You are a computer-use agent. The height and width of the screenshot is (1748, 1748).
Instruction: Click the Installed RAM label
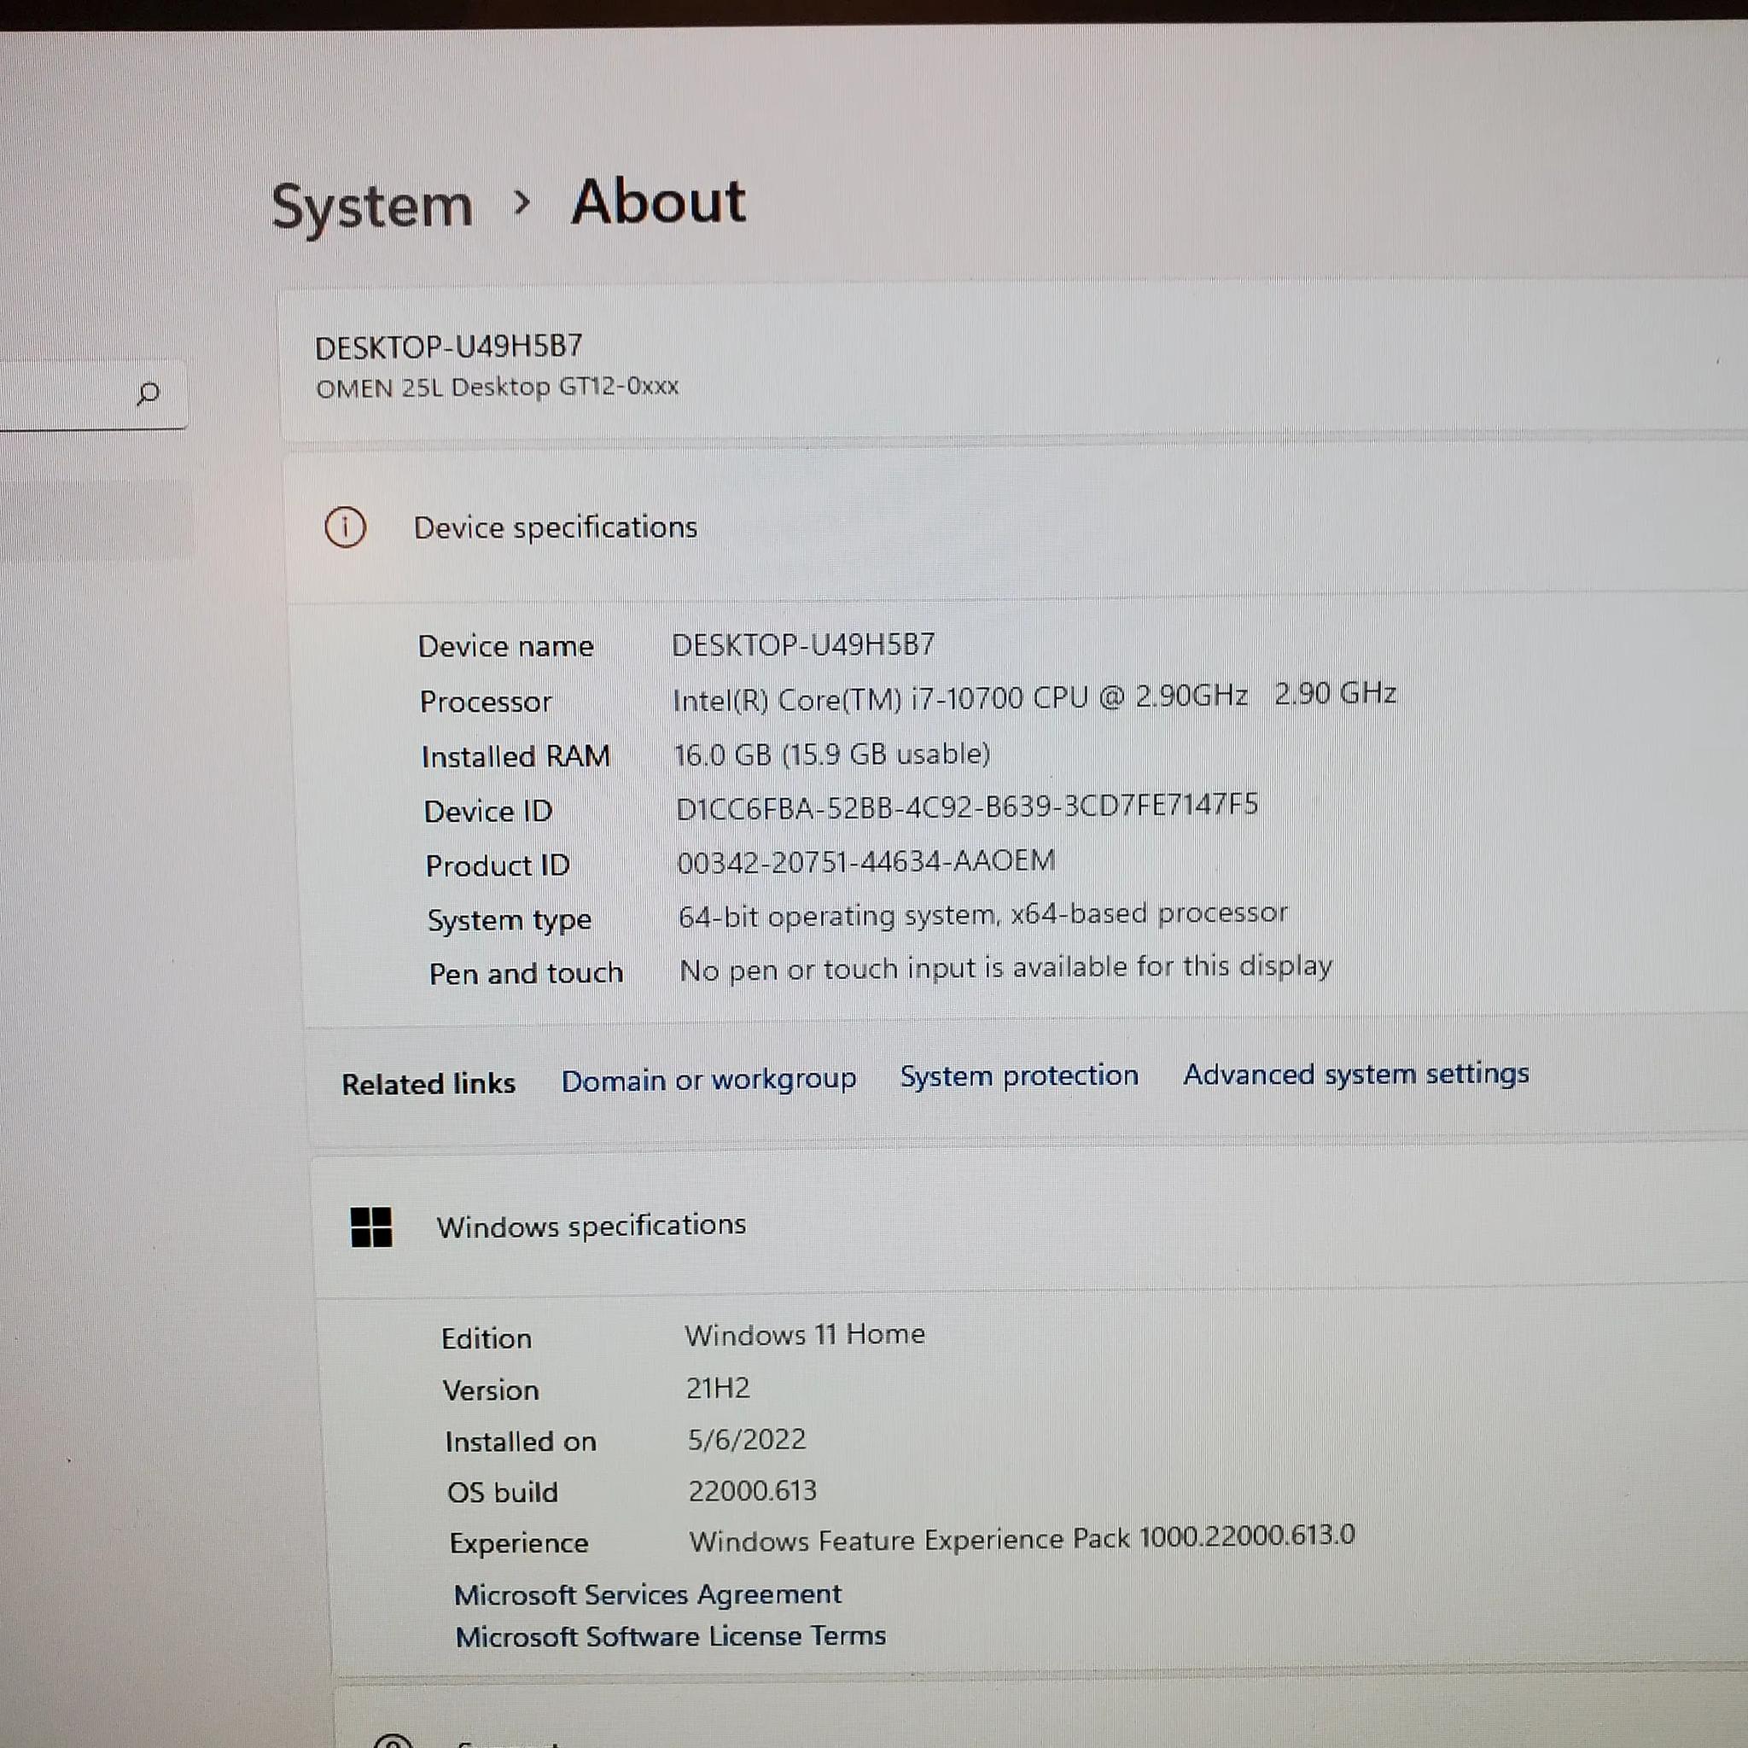point(516,756)
